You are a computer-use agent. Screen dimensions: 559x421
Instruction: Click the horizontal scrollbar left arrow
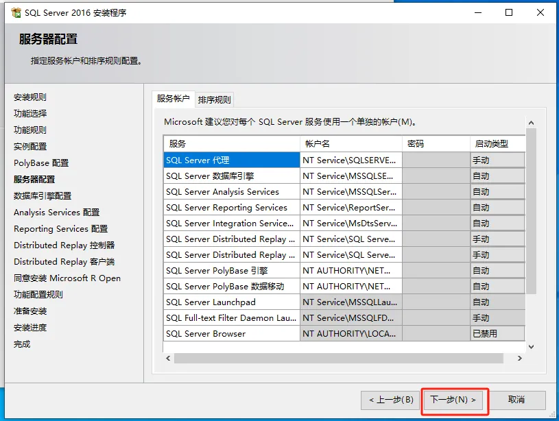(x=168, y=358)
